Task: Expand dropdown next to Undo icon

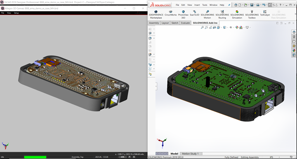Action: coord(267,5)
